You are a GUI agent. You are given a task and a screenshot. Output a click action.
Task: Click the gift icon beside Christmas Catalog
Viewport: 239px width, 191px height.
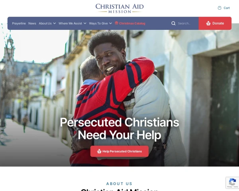tap(116, 23)
